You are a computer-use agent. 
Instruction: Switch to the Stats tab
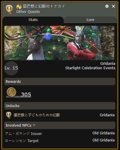[33, 20]
